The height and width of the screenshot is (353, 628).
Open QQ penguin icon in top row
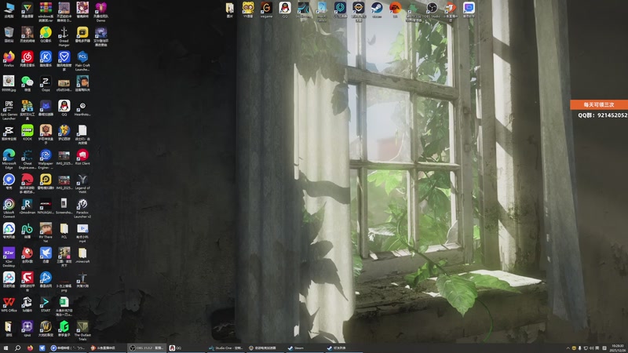[x=285, y=9]
